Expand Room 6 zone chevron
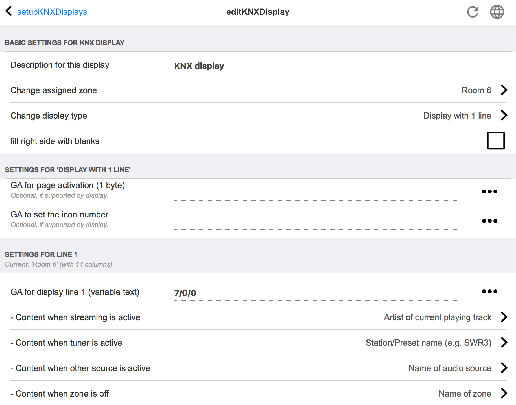The image size is (516, 405). coord(504,90)
